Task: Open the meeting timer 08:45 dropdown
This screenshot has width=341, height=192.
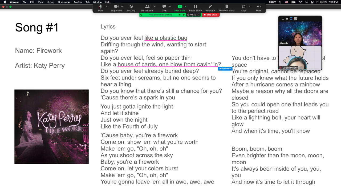Action: tap(194, 15)
